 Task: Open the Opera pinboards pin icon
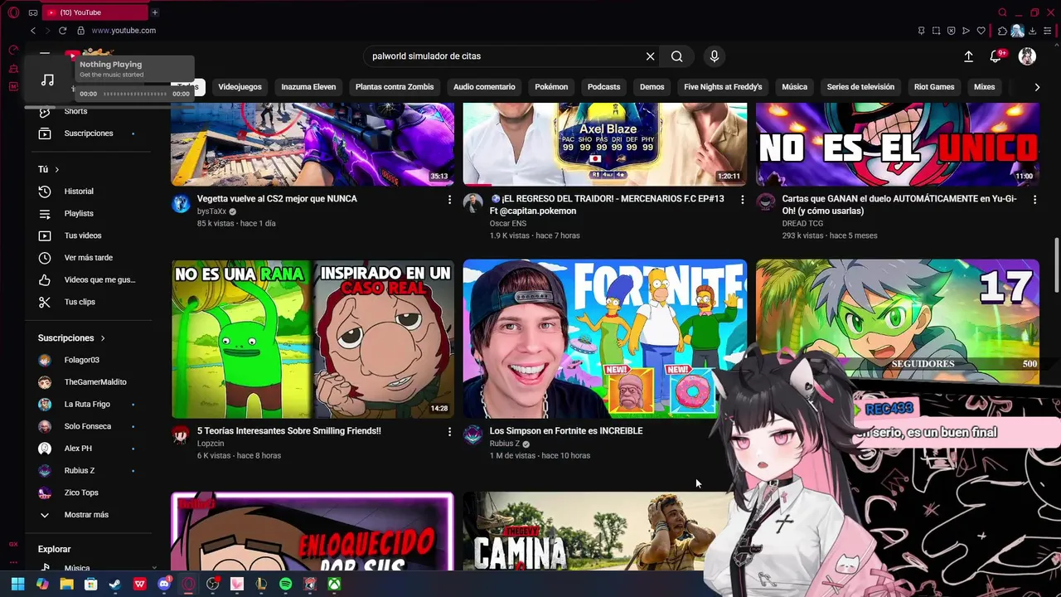(x=921, y=31)
